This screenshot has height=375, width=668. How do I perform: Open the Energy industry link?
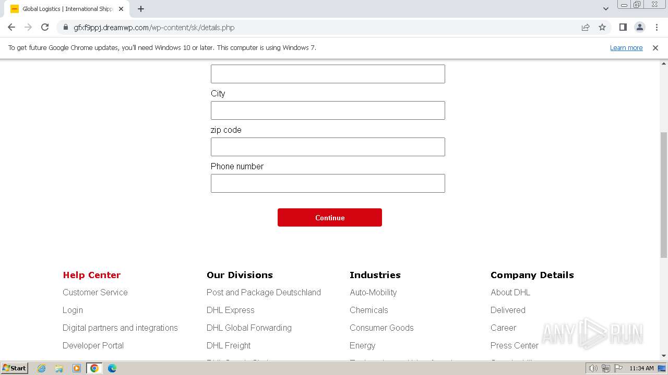[x=363, y=346]
